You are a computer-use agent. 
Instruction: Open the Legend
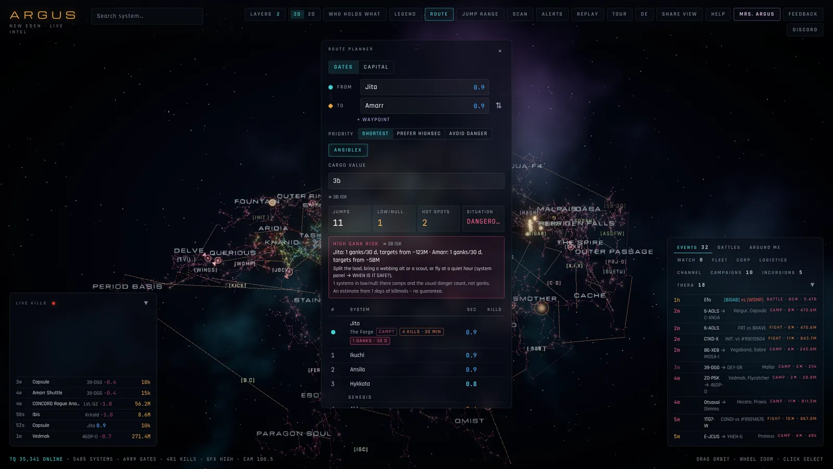click(x=405, y=14)
